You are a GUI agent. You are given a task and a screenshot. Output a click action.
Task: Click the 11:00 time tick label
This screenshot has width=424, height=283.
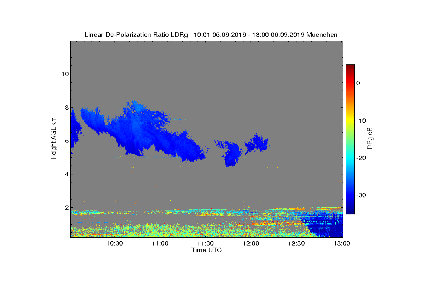tap(160, 243)
